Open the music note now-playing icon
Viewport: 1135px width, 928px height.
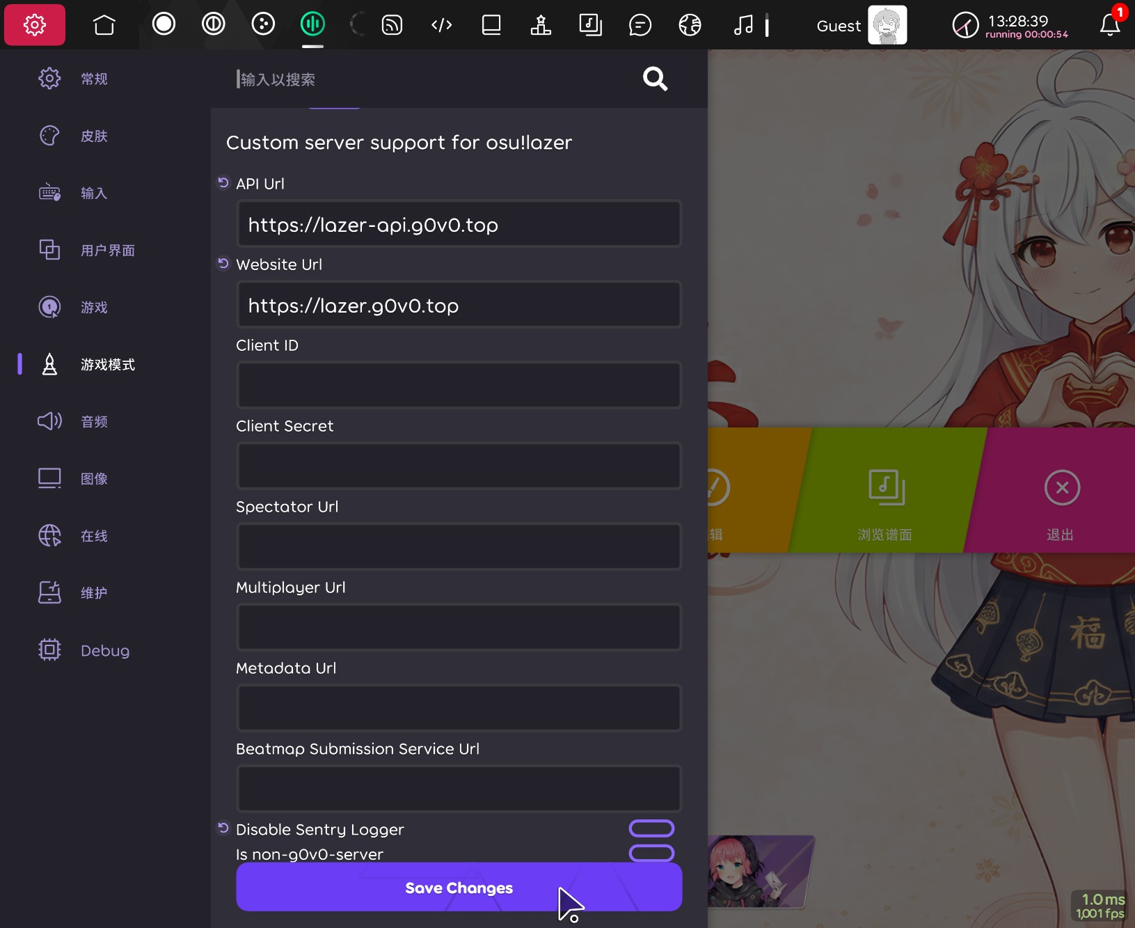pyautogui.click(x=743, y=25)
